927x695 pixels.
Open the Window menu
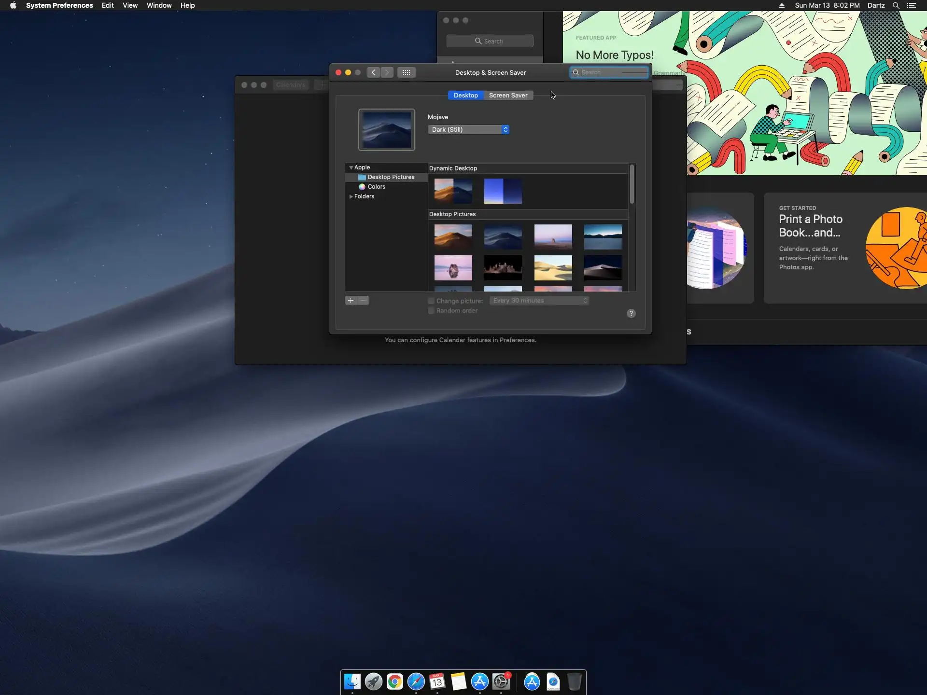tap(159, 5)
